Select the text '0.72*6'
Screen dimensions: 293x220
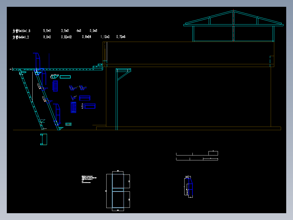pyautogui.click(x=121, y=37)
